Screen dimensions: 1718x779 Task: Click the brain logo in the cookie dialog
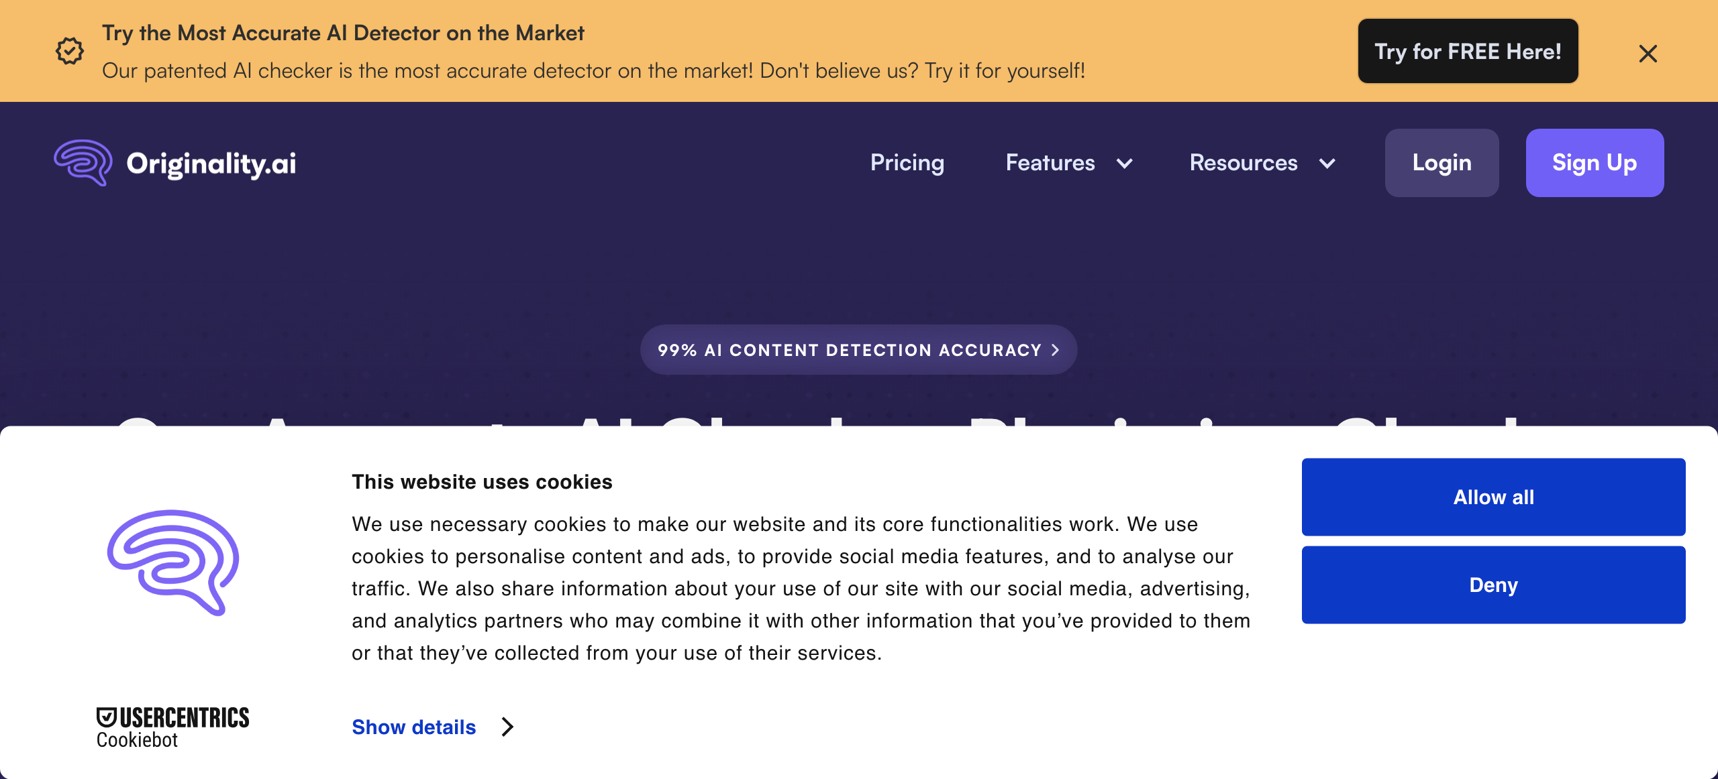tap(173, 562)
